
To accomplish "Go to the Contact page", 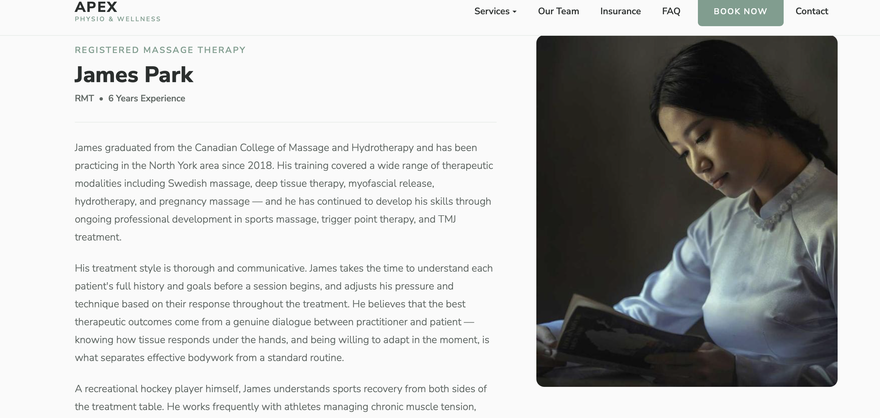I will pos(811,11).
